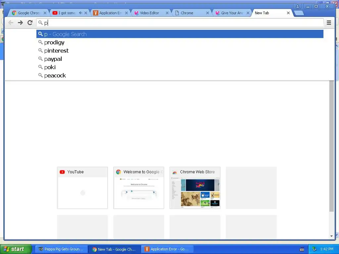Open the Windows Start menu
The image size is (339, 254).
pos(16,249)
